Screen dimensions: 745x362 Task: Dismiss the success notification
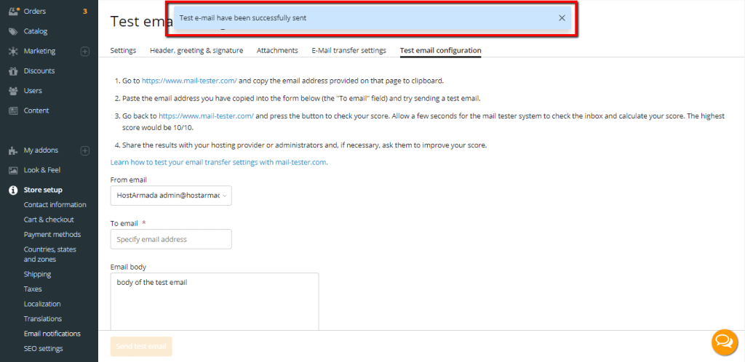coord(562,18)
